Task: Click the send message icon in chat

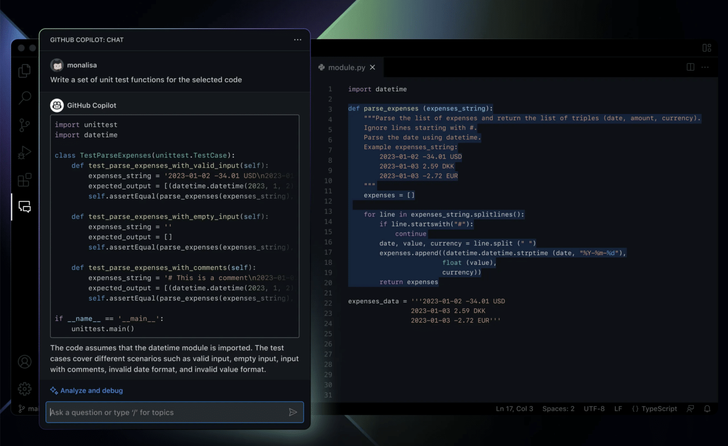Action: 293,412
